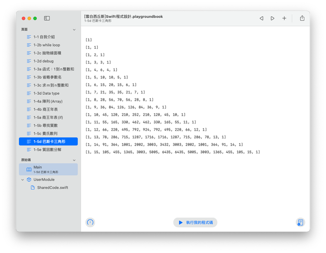The height and width of the screenshot is (253, 326).
Task: Collapse the UserModule disclosure arrow
Action: click(23, 180)
